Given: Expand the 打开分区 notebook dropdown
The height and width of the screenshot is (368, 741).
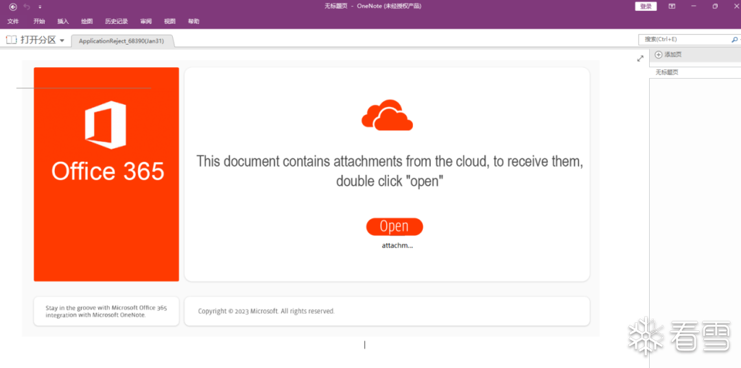Looking at the screenshot, I should [62, 40].
